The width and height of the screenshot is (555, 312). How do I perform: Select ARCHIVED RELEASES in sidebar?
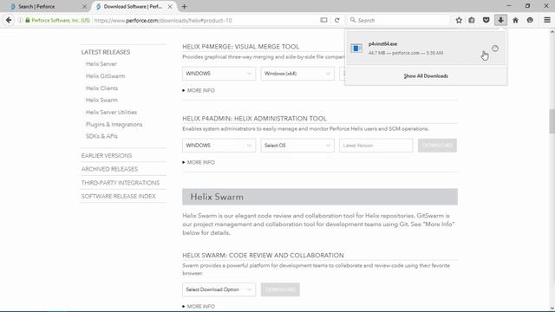tap(109, 169)
